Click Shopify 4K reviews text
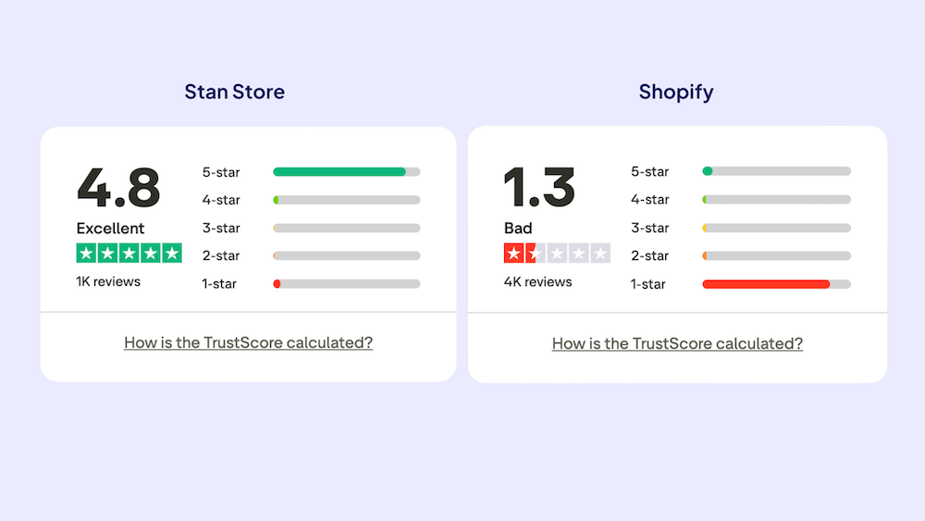Screen dimensions: 925x521 (x=537, y=281)
